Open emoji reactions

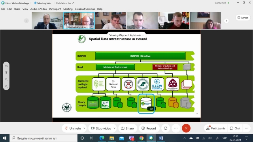coord(166,128)
